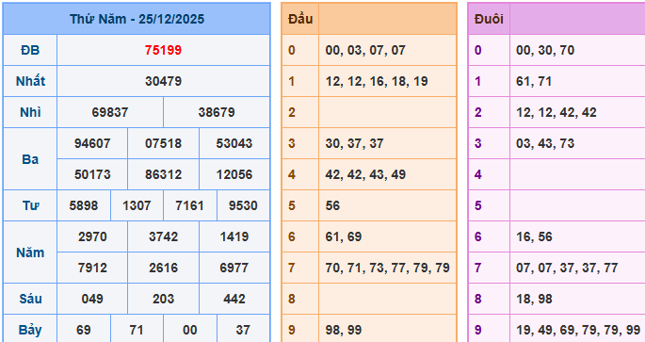This screenshot has height=342, width=645.
Task: Click the ĐB row label
Action: 30,50
